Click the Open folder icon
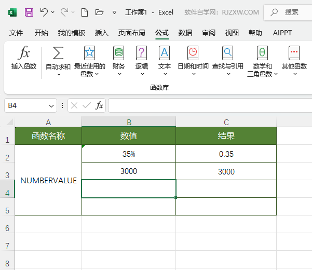 [x=99, y=12]
